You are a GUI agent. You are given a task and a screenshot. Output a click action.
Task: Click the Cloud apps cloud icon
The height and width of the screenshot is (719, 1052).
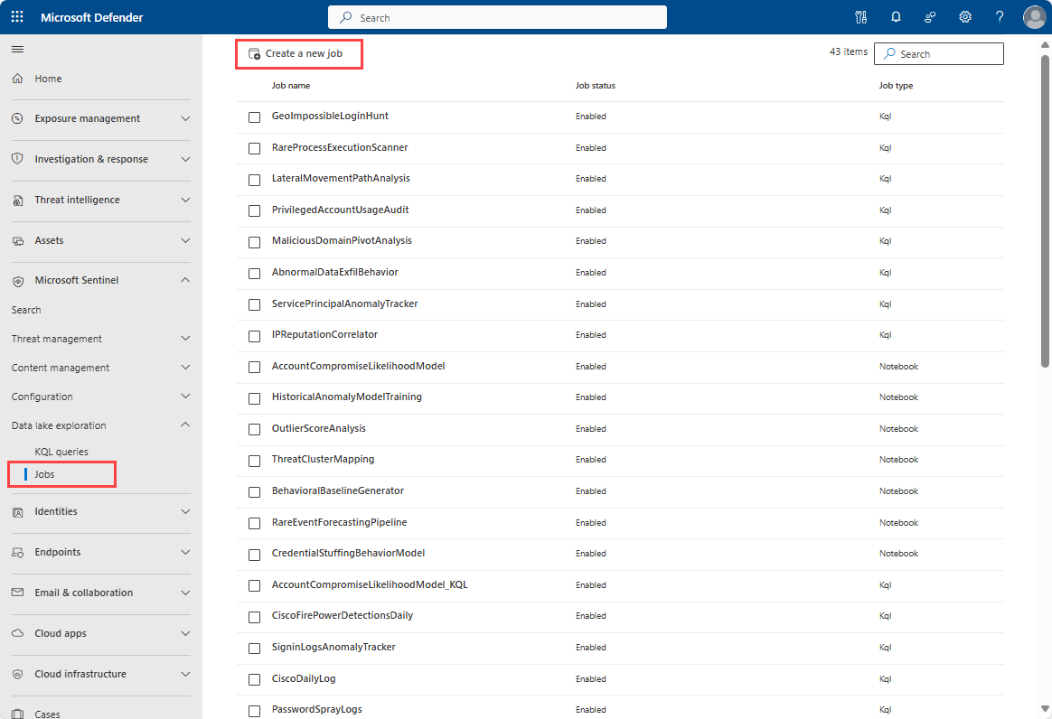tap(18, 633)
